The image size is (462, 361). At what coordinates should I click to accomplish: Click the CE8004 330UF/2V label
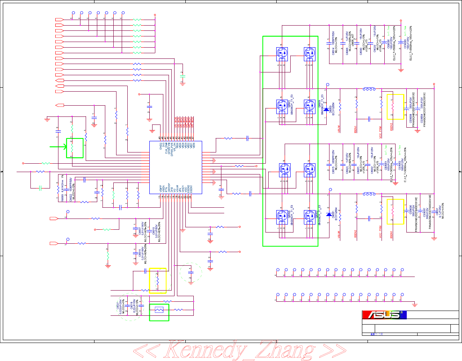[x=422, y=110]
